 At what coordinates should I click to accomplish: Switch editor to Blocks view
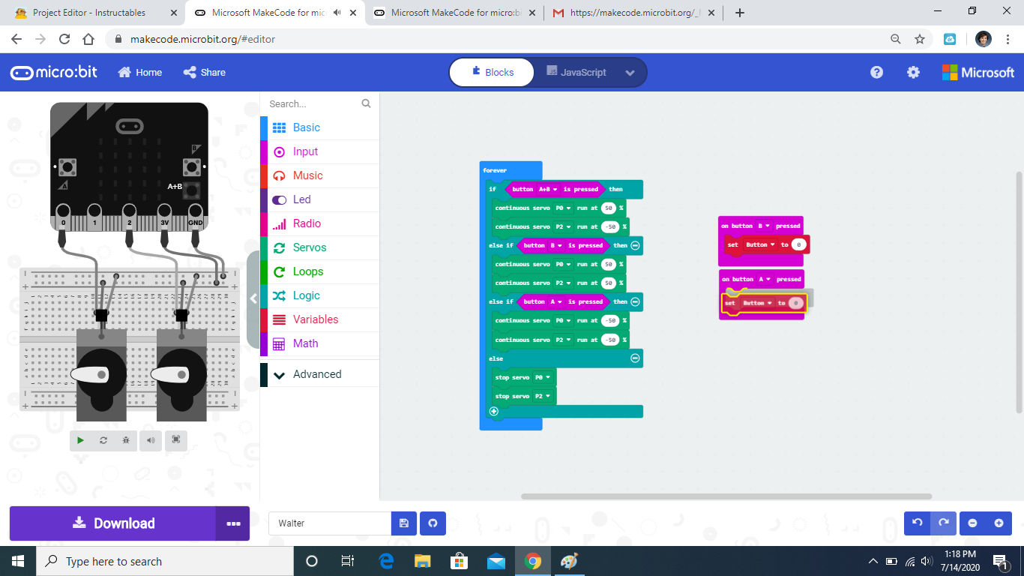pos(492,73)
